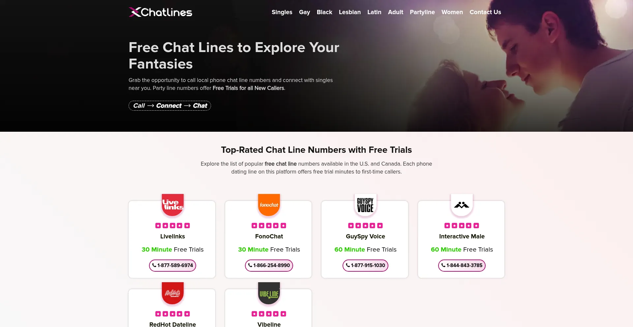Click the Livelinks logo badge

(x=172, y=205)
